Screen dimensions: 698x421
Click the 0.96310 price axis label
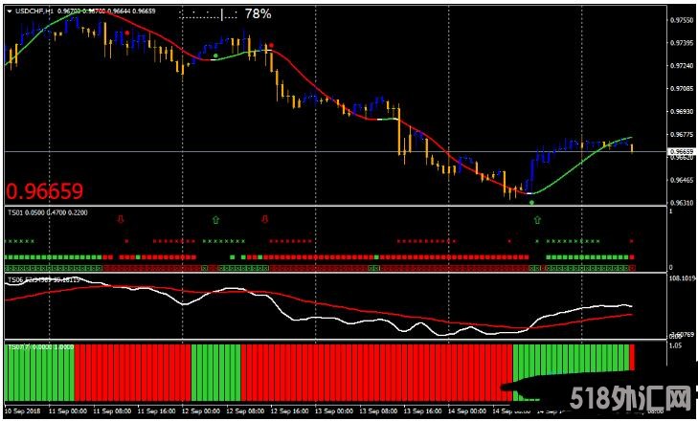(x=681, y=203)
